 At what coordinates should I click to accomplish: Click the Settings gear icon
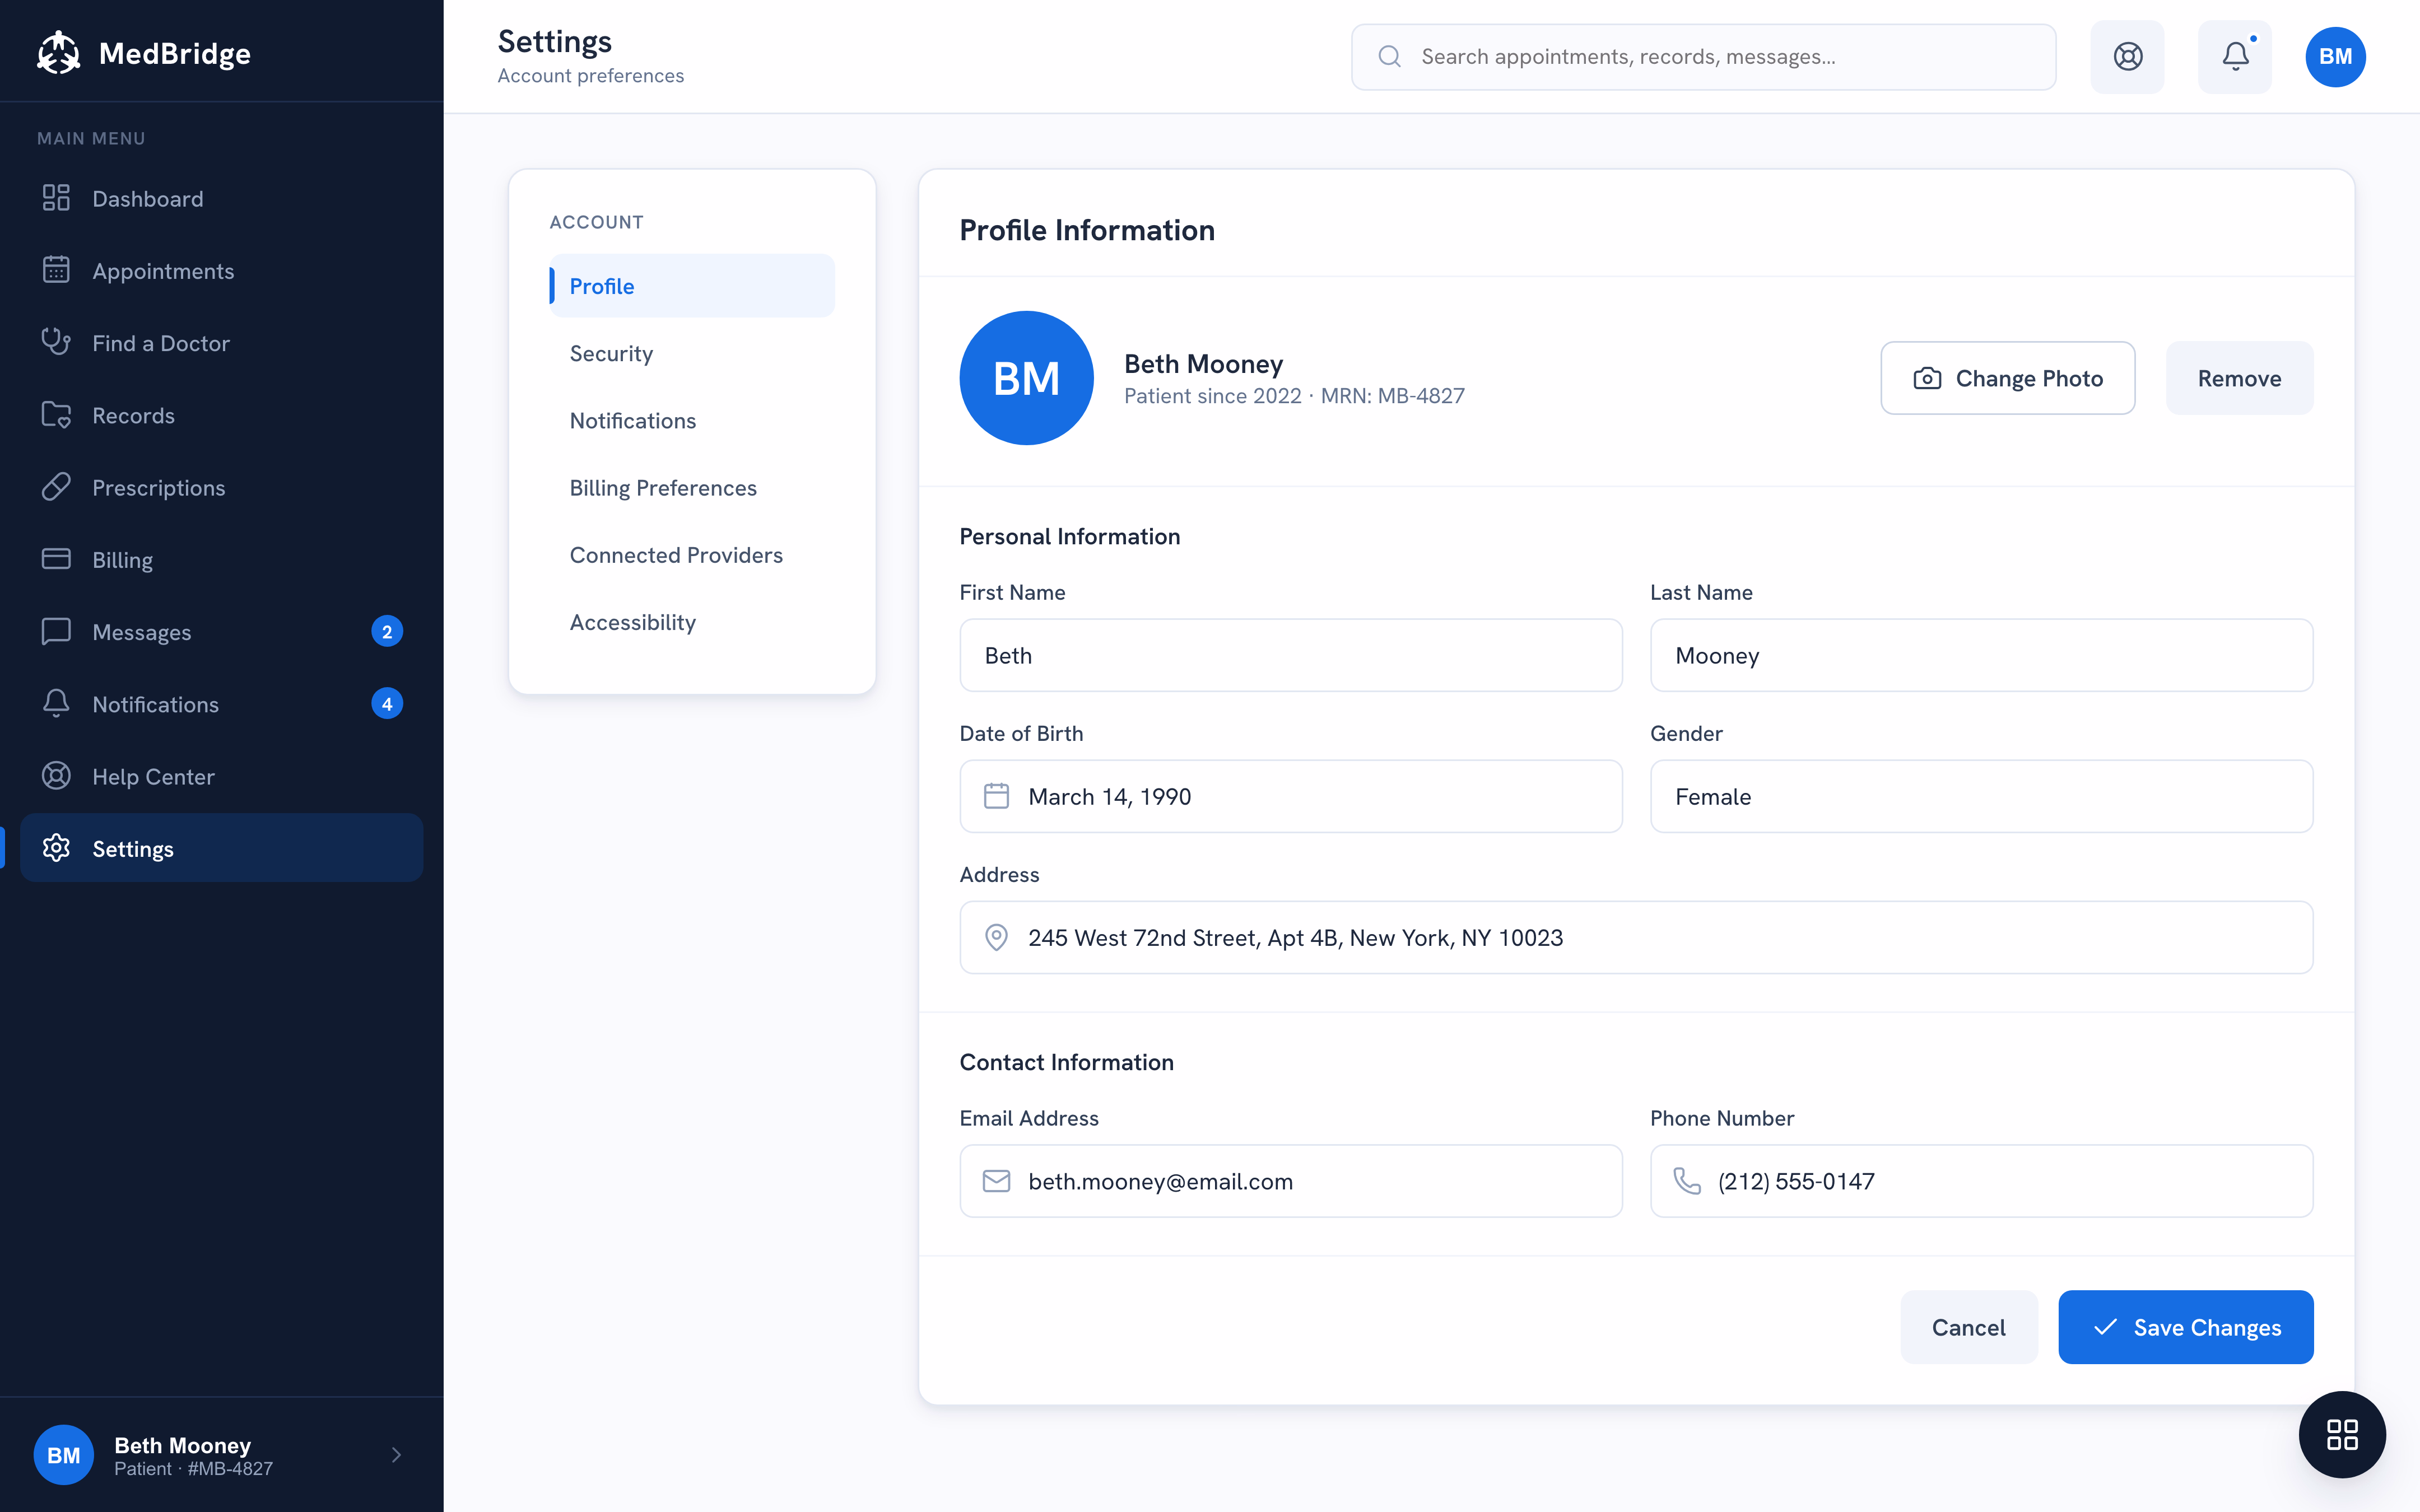pyautogui.click(x=56, y=848)
